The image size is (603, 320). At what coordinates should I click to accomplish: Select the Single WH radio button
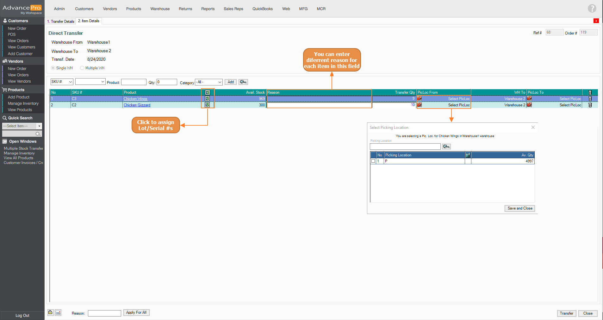53,68
